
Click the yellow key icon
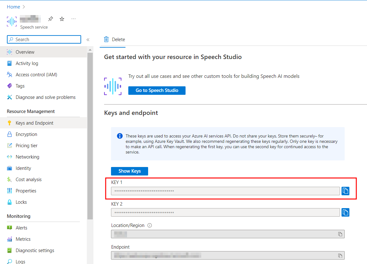tap(9, 123)
